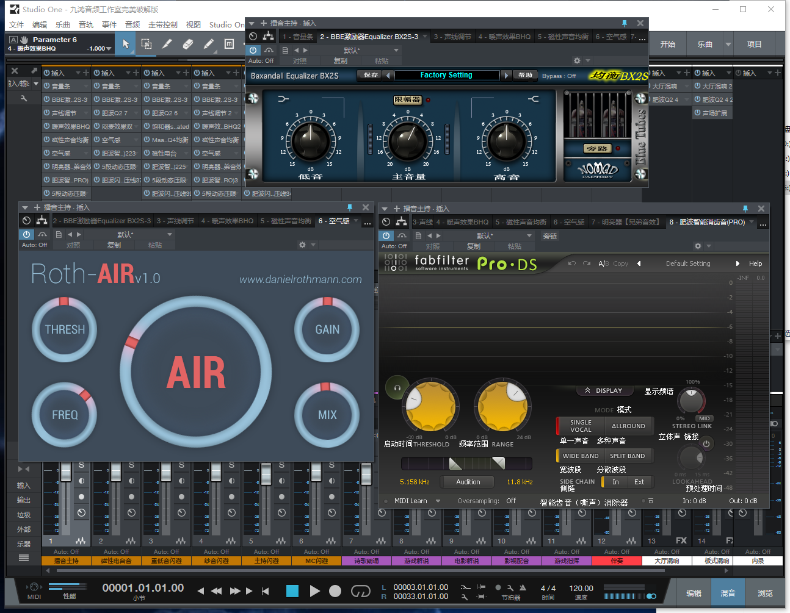Screen dimensions: 790x613
Task: Open the Factory Setting preset dropdown
Action: coord(446,75)
